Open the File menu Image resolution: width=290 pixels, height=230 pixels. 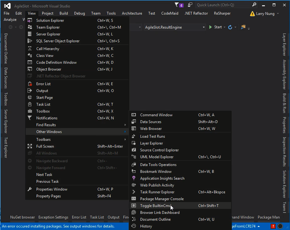[7, 13]
